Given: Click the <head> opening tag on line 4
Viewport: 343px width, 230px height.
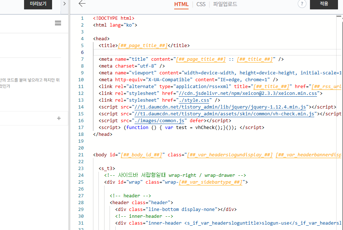Looking at the screenshot, I should coord(101,39).
